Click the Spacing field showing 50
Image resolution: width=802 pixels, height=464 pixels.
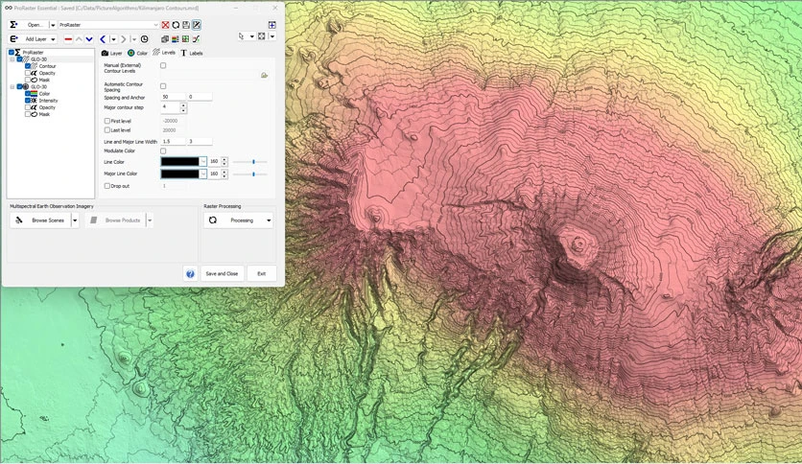click(x=173, y=97)
